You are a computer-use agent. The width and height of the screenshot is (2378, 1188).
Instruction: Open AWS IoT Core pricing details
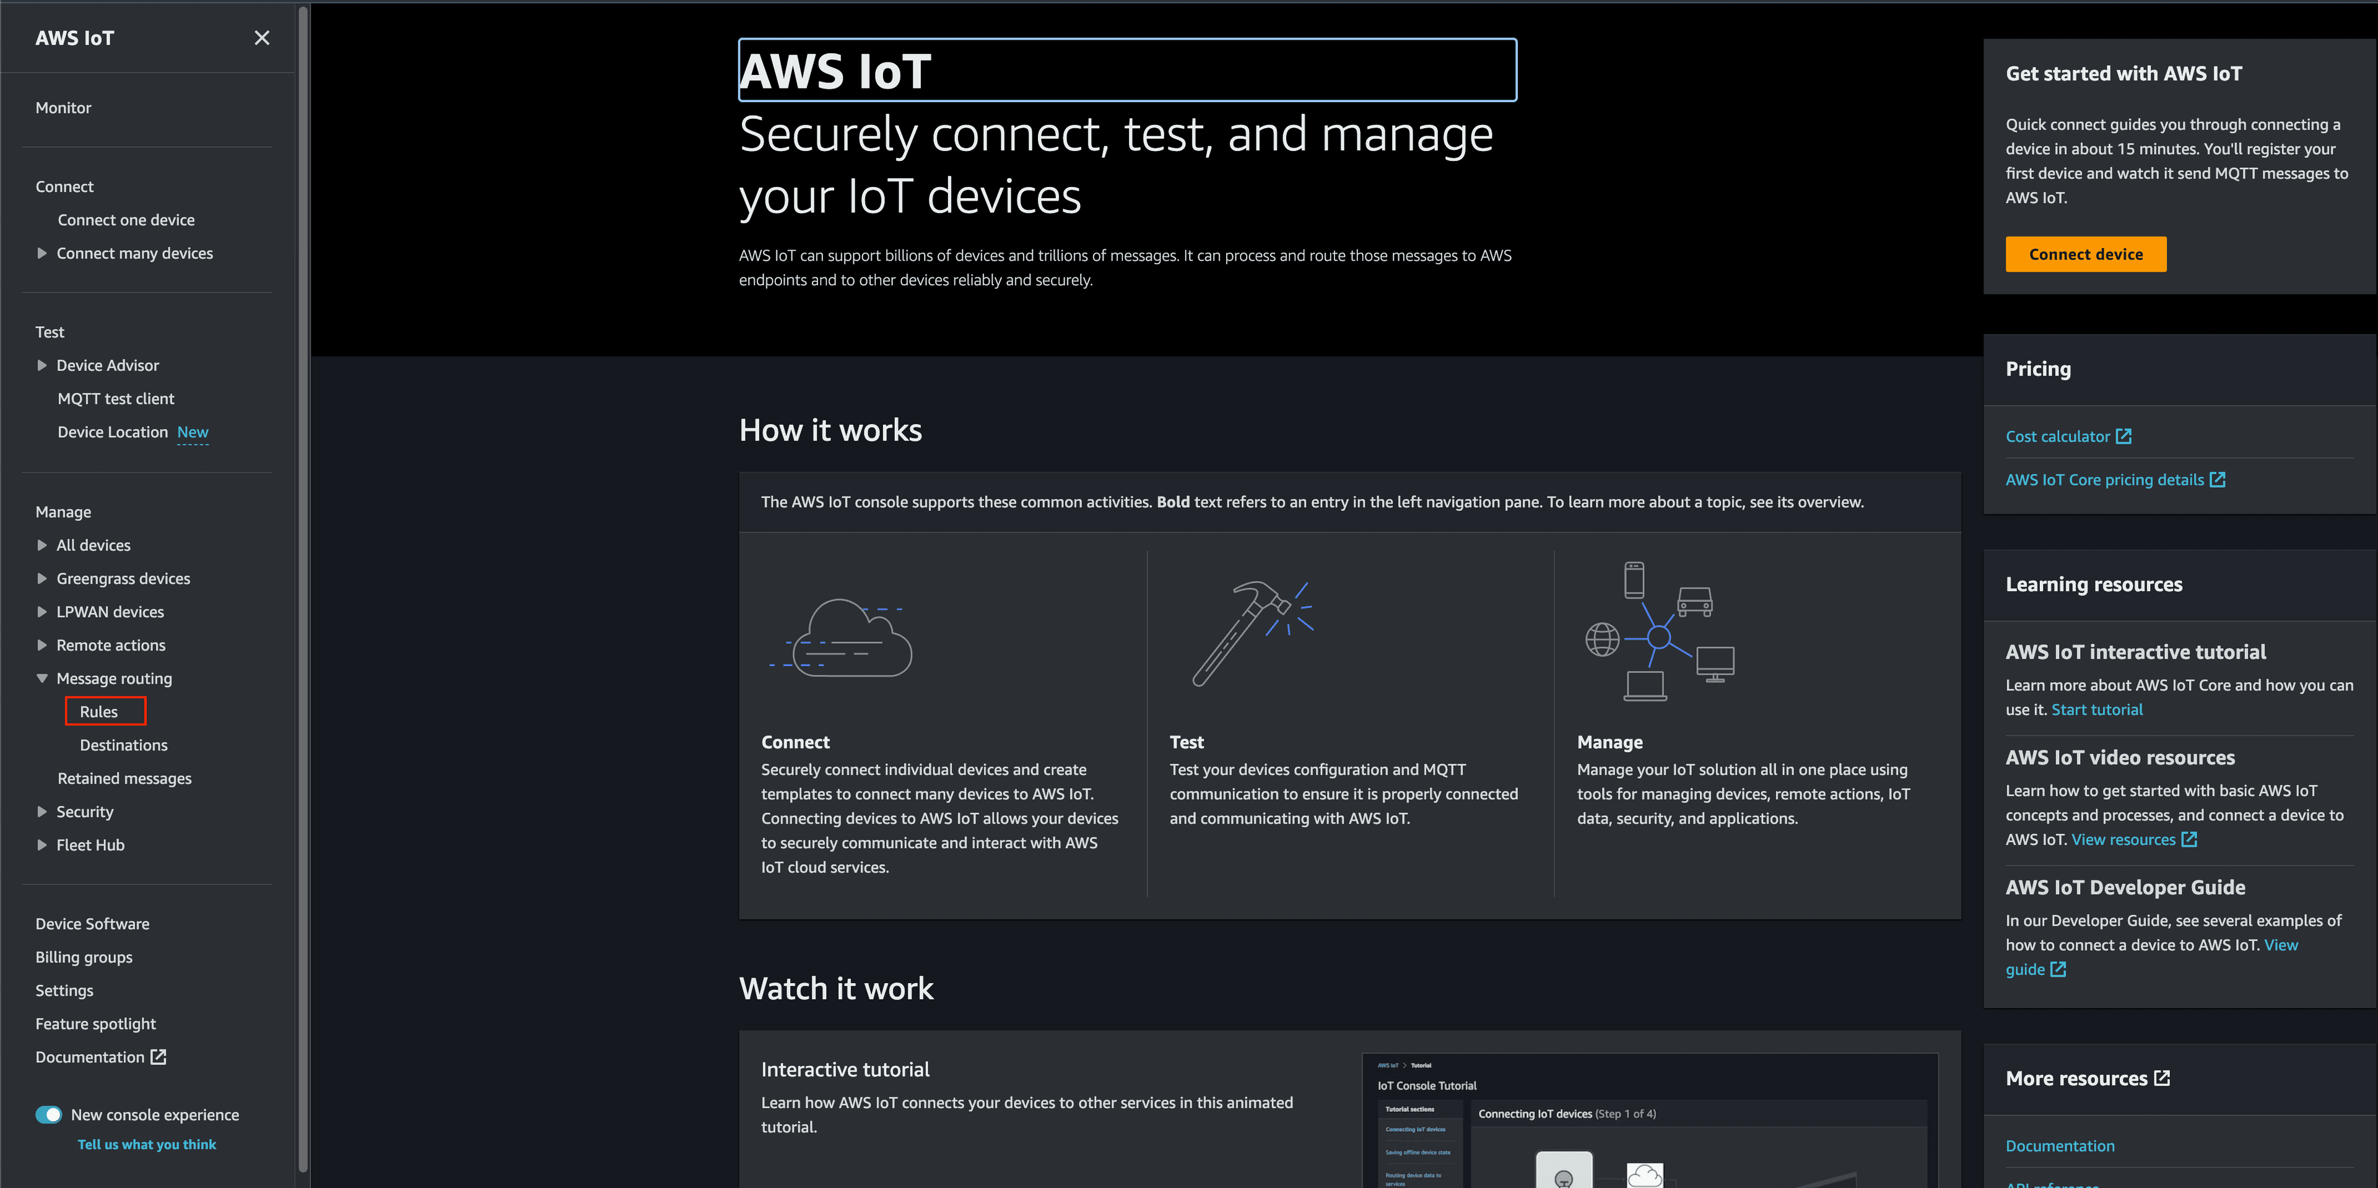click(2104, 480)
